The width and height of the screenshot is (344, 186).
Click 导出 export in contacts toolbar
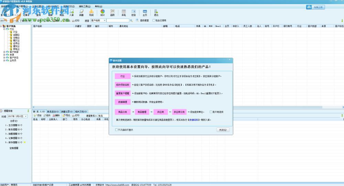tap(66, 116)
